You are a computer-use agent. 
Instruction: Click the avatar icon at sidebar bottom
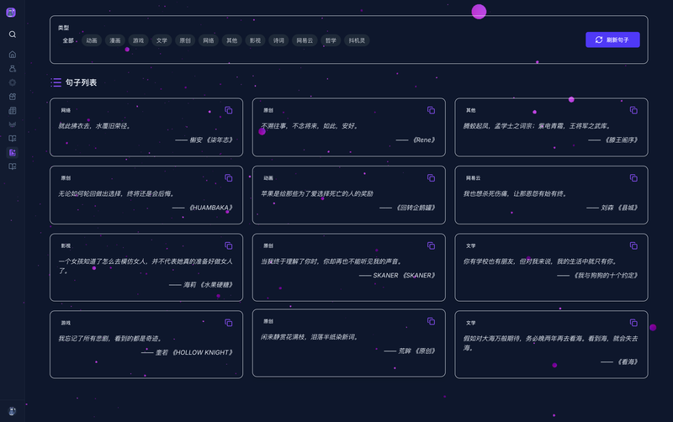coord(13,411)
